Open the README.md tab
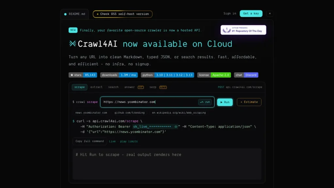Viewport: 334px width, 188px height. coord(75,14)
